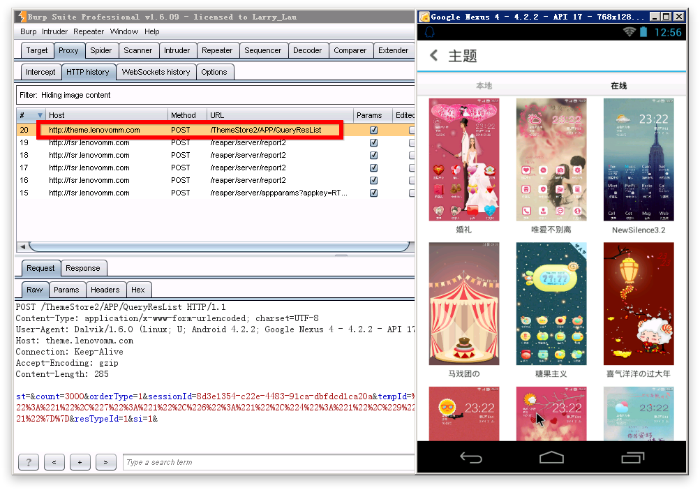This screenshot has height=490, width=700.
Task: Click the '+' search options button
Action: coord(80,462)
